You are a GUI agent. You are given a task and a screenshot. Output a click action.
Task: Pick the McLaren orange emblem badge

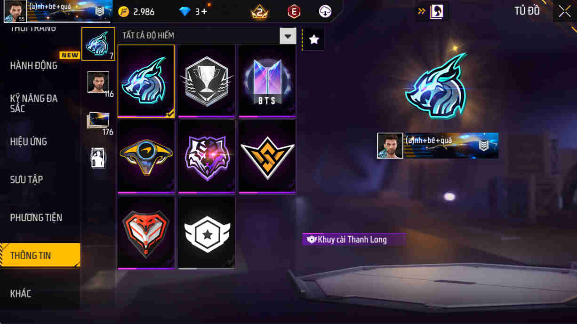point(146,157)
